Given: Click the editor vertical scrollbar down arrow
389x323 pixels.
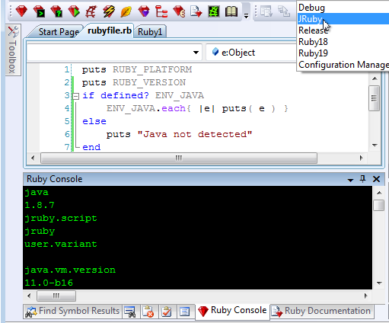Looking at the screenshot, I should coord(375,146).
